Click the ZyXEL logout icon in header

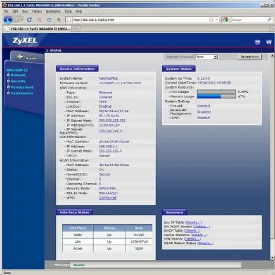pos(269,42)
